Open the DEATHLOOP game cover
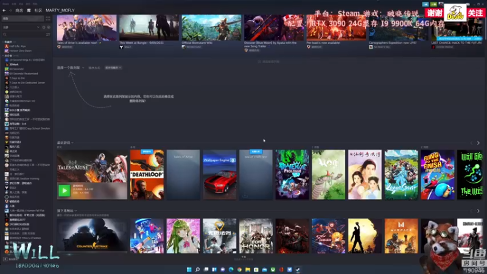Viewport: 487px width, 274px height. 147,175
